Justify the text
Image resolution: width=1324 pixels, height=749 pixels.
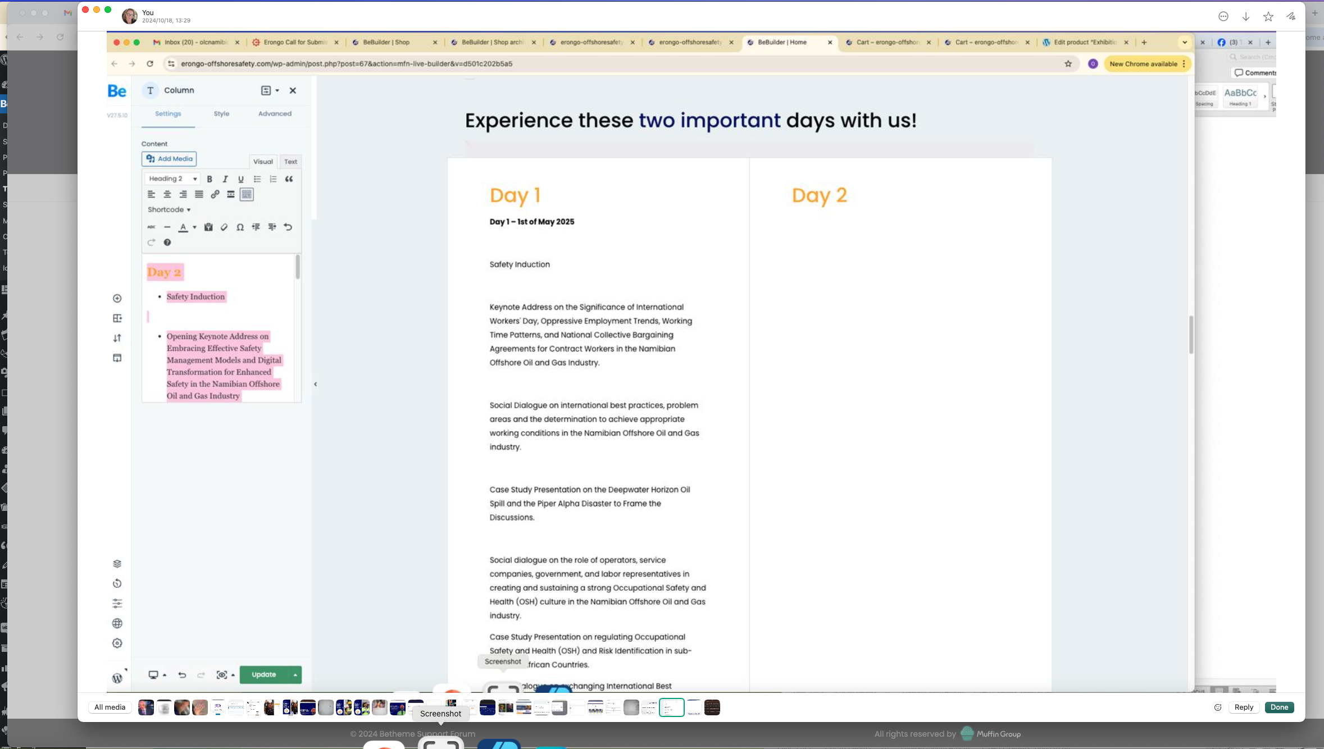(199, 194)
